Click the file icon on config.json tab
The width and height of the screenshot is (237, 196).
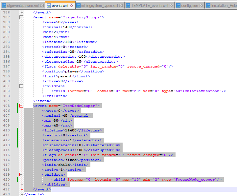(178, 6)
